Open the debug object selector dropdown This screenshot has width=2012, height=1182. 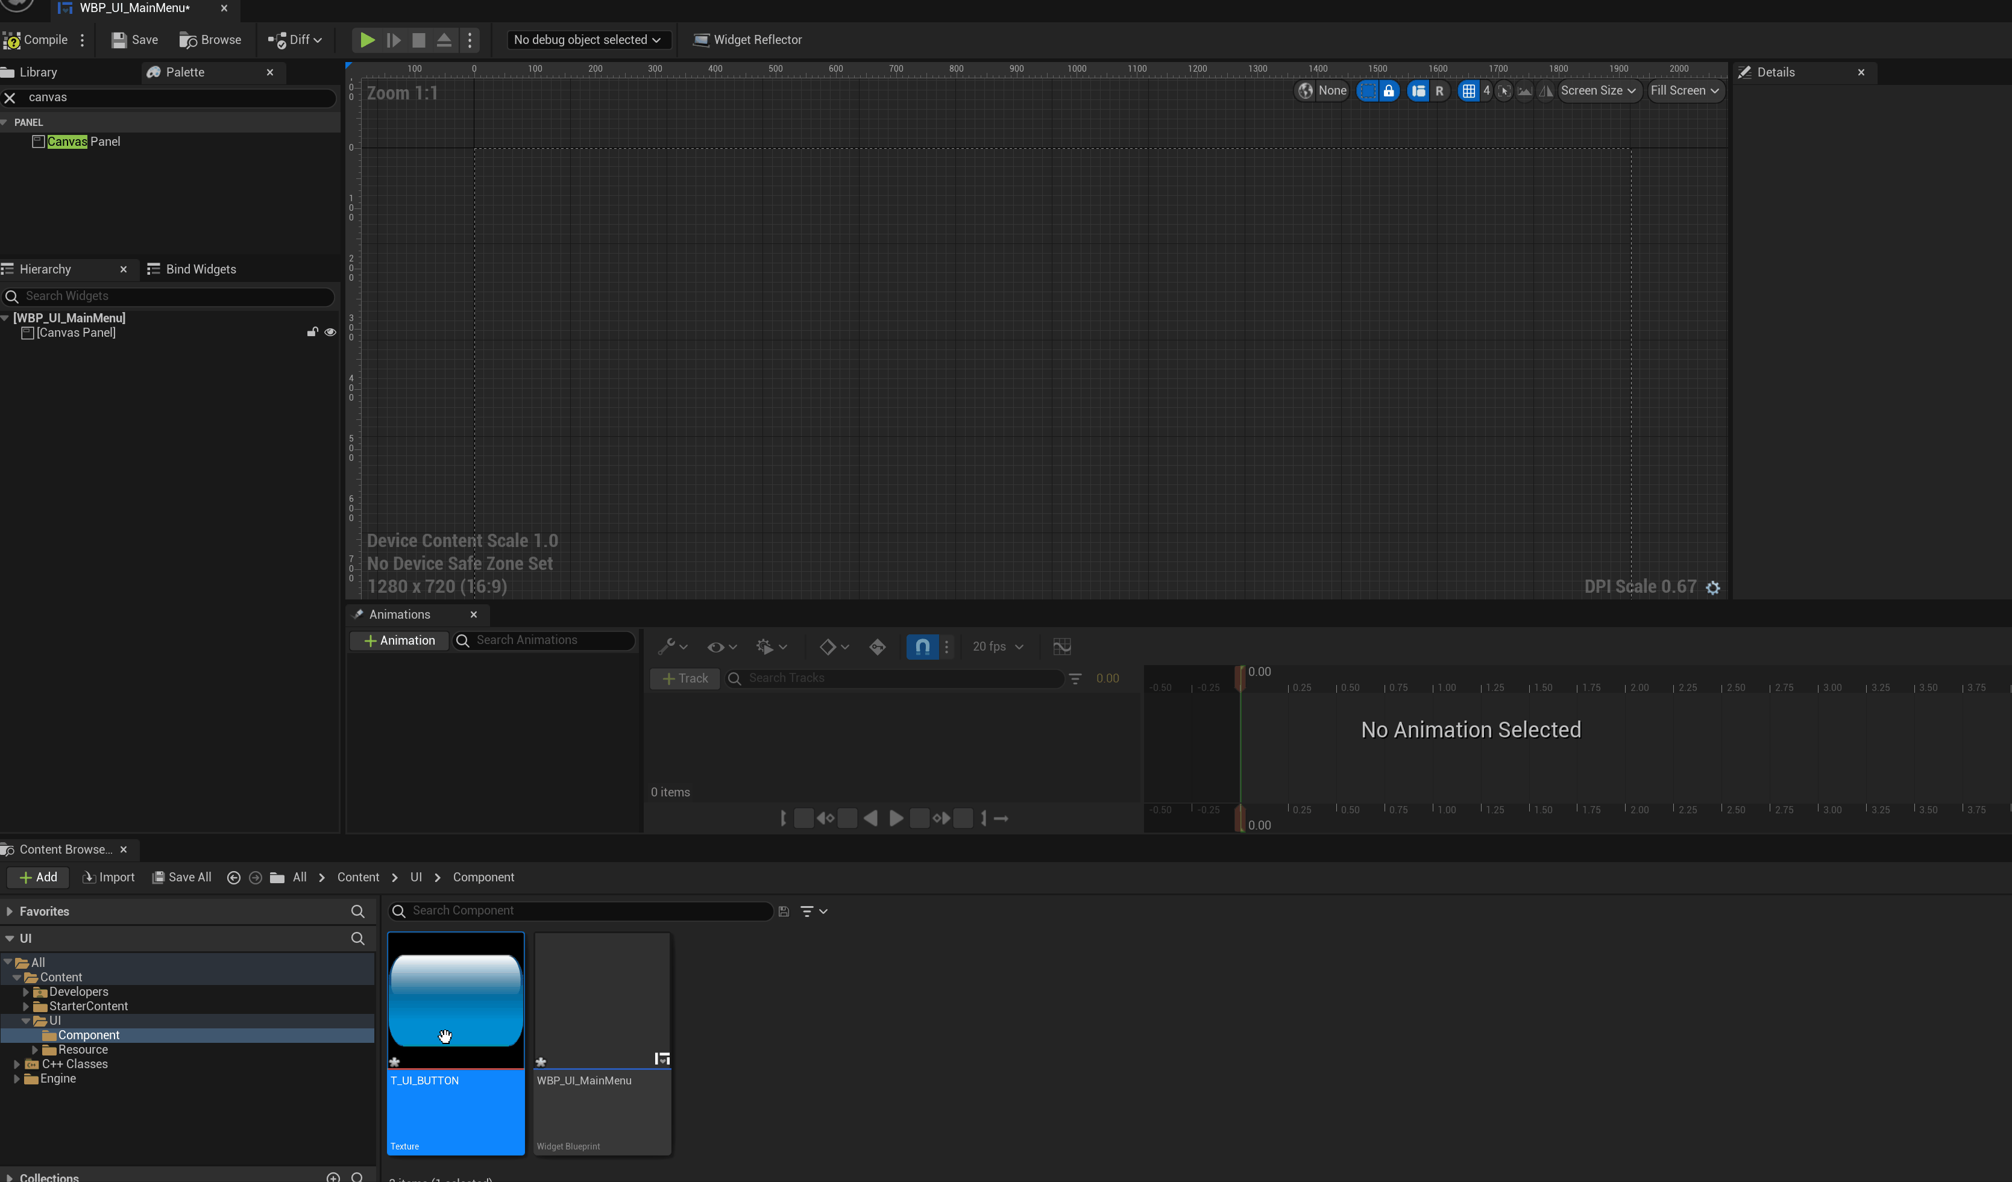coord(588,40)
